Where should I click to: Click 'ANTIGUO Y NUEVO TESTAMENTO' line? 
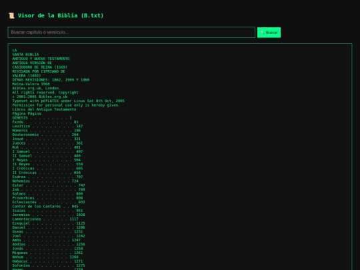tap(41, 59)
